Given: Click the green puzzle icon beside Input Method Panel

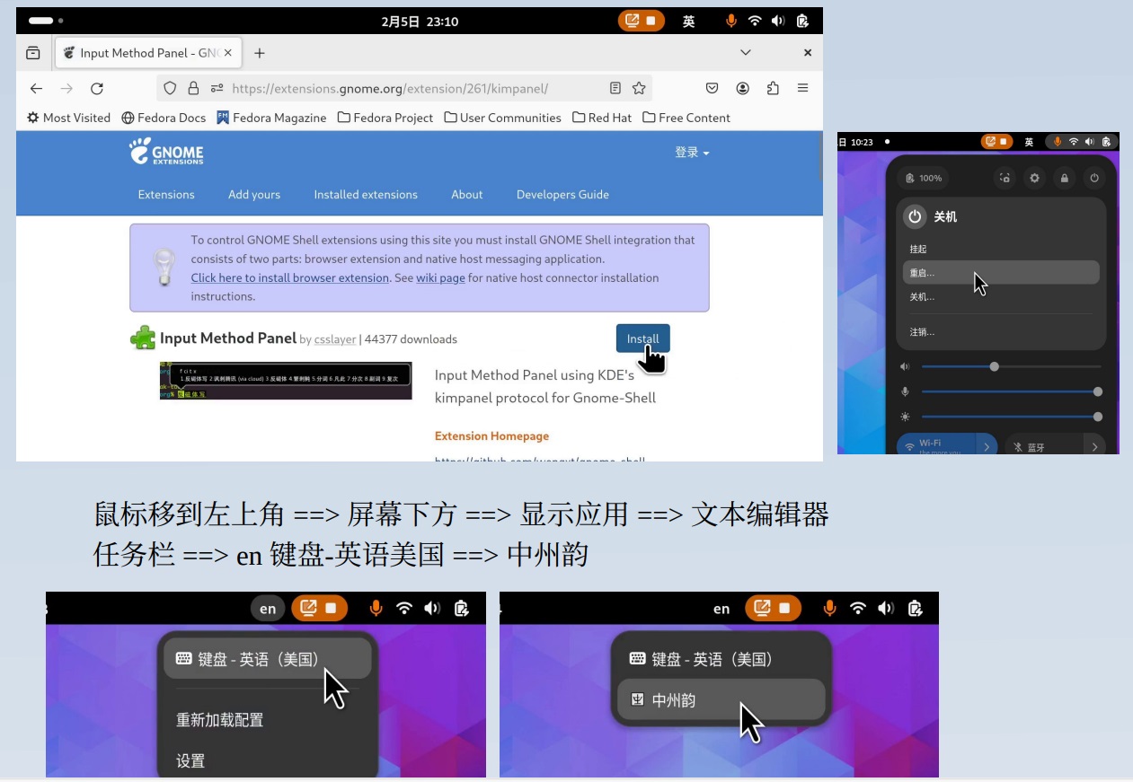Looking at the screenshot, I should (x=143, y=338).
